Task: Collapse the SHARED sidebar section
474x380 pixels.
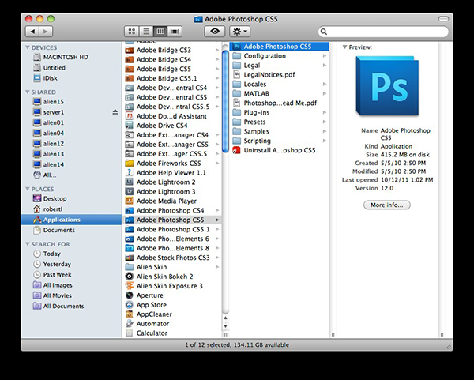Action: [28, 92]
